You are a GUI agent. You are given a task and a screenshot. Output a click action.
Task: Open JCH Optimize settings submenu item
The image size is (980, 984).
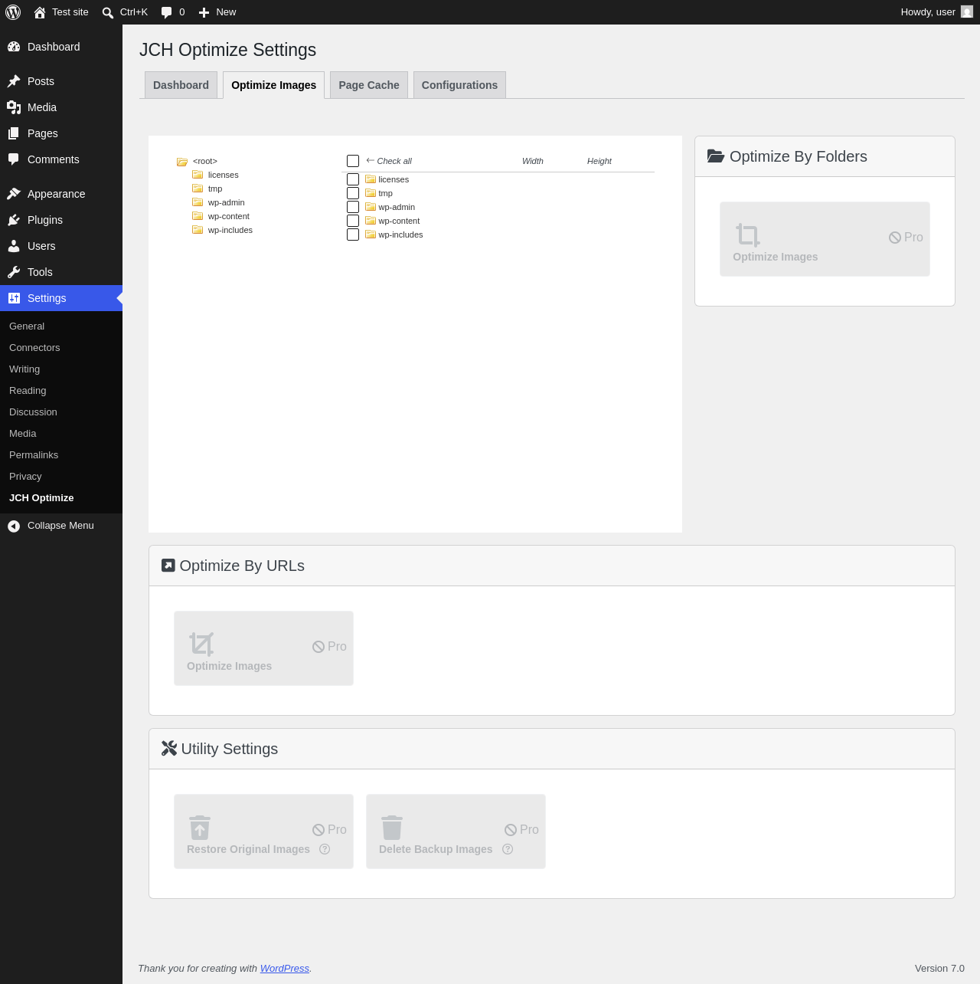(x=41, y=498)
